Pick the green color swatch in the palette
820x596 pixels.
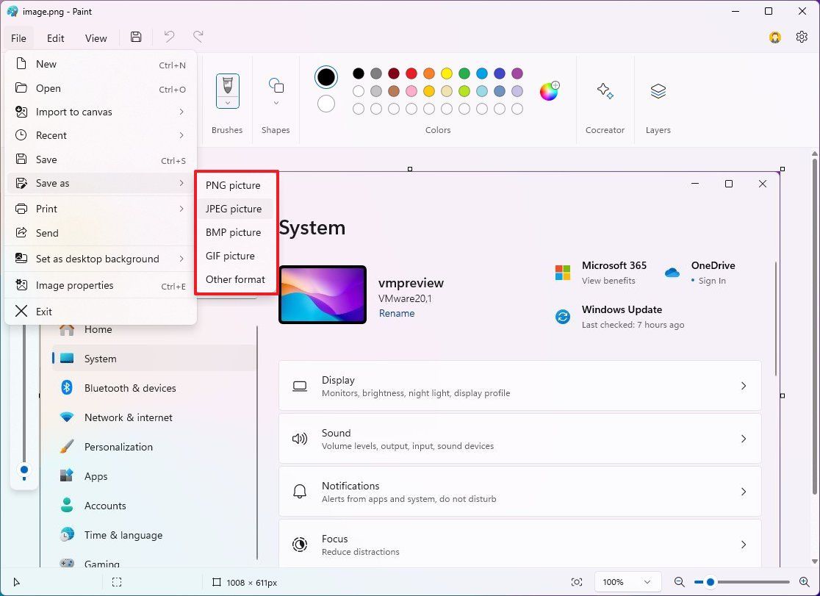click(x=464, y=73)
